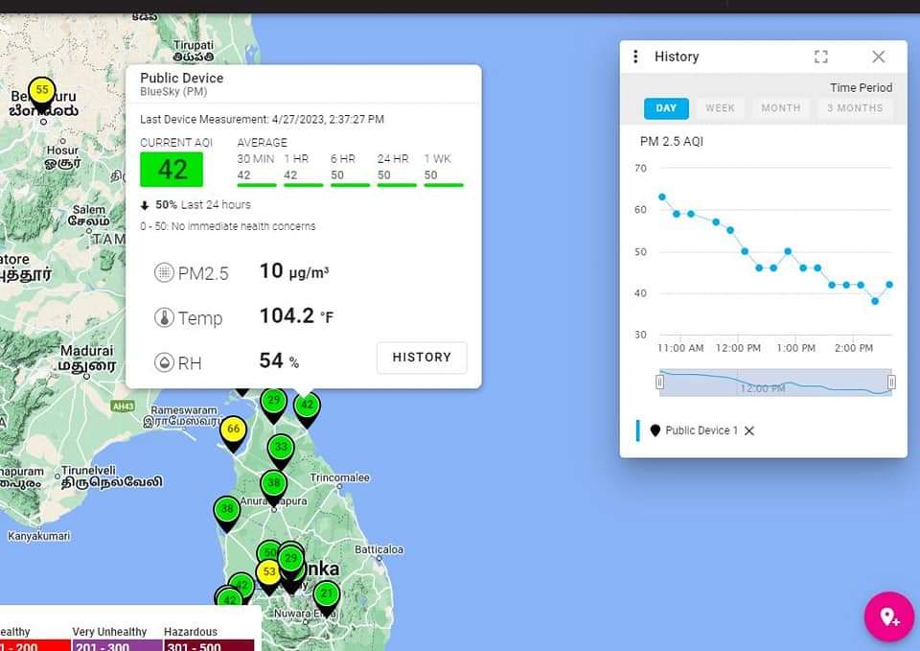Select the MONTH time period
The image size is (920, 651).
point(780,108)
